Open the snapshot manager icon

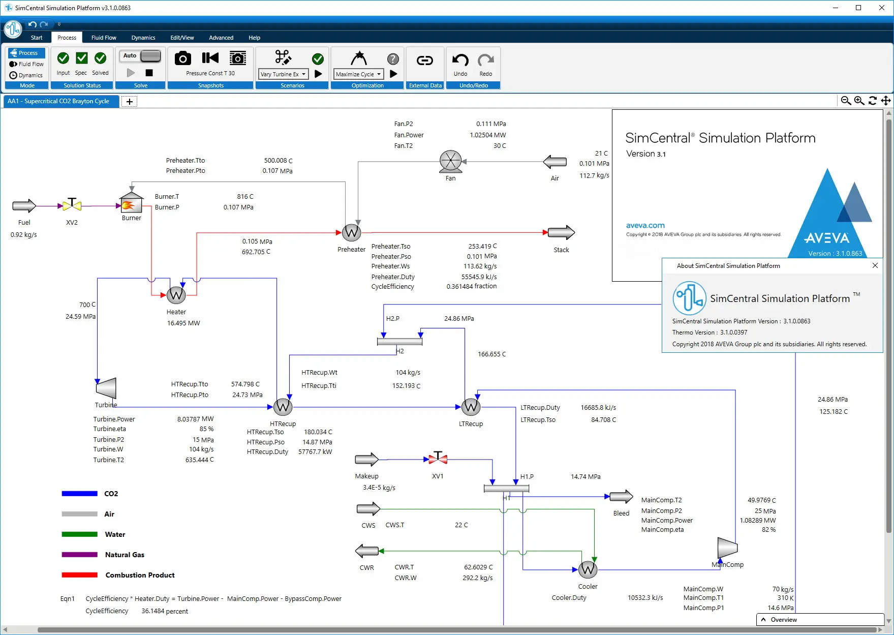tap(237, 58)
